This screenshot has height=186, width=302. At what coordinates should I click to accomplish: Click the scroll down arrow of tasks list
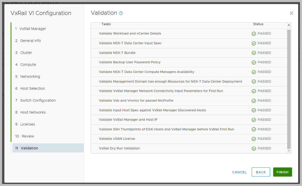(x=289, y=151)
